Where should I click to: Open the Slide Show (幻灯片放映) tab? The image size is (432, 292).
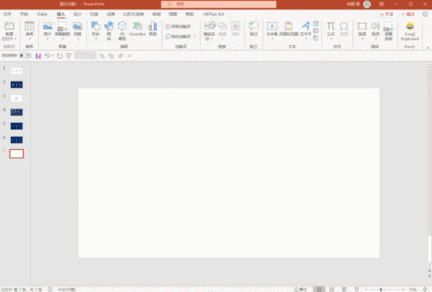(x=134, y=14)
